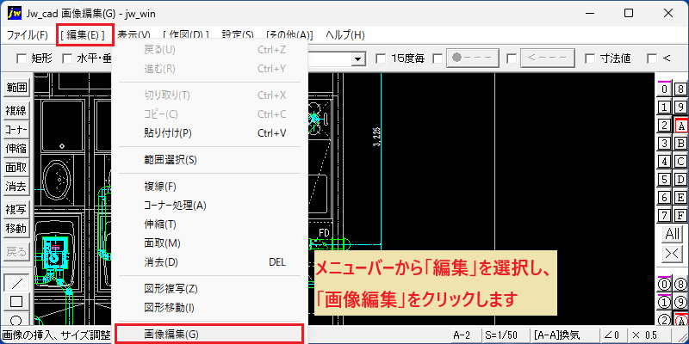Select layer 9 square button
Screen dimensions: 689x344
click(680, 107)
